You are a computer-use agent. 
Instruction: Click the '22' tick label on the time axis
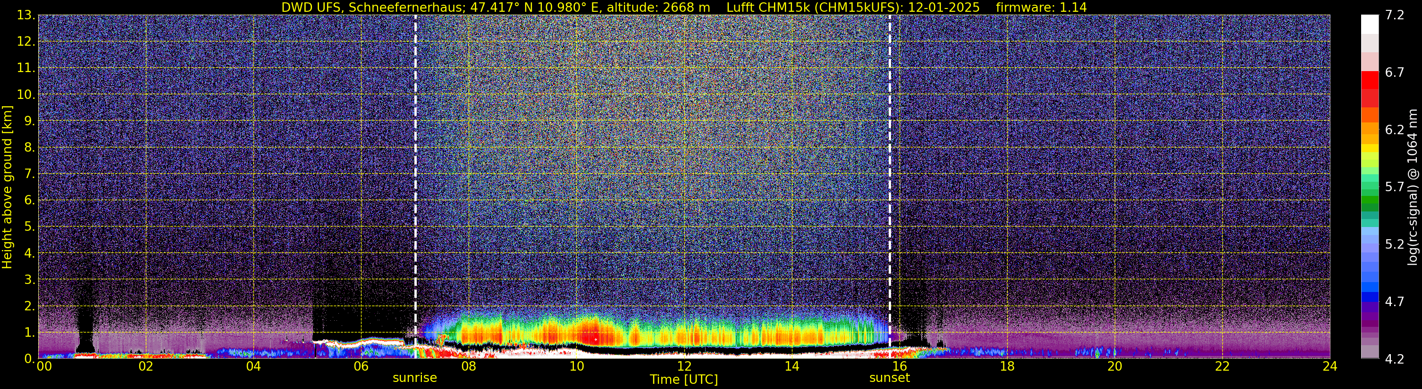(1222, 366)
